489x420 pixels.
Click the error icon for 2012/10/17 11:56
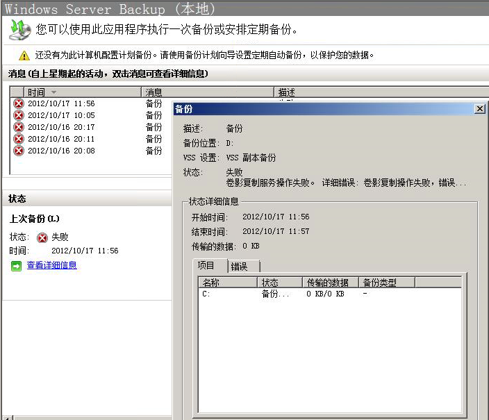[19, 103]
